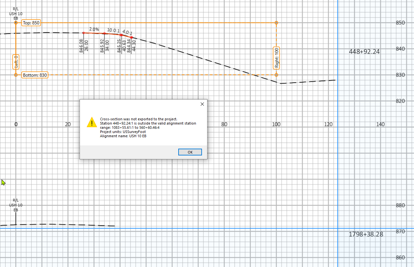Click the '80' offset axis label
The width and height of the screenshot is (414, 267).
point(224,124)
